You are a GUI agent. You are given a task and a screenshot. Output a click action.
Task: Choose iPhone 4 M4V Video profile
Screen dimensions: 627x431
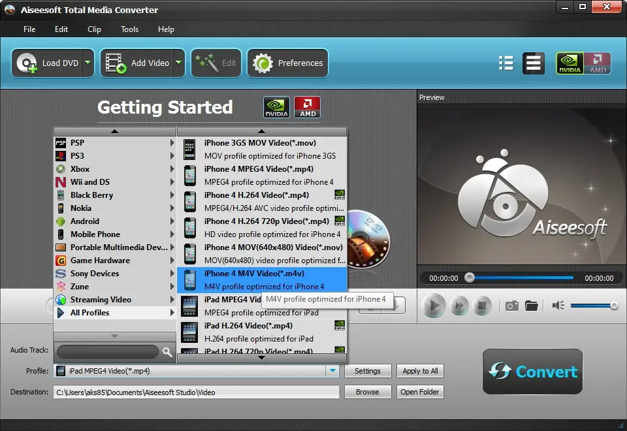tap(263, 280)
